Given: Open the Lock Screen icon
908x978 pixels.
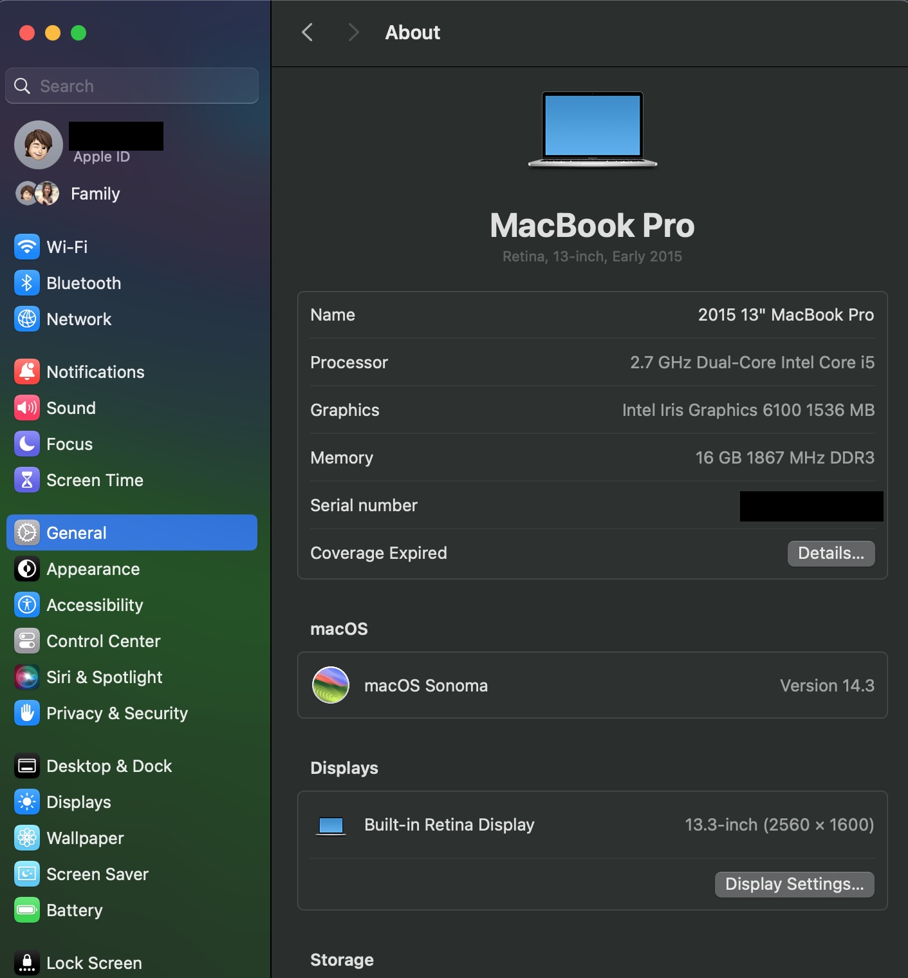Looking at the screenshot, I should [x=27, y=963].
